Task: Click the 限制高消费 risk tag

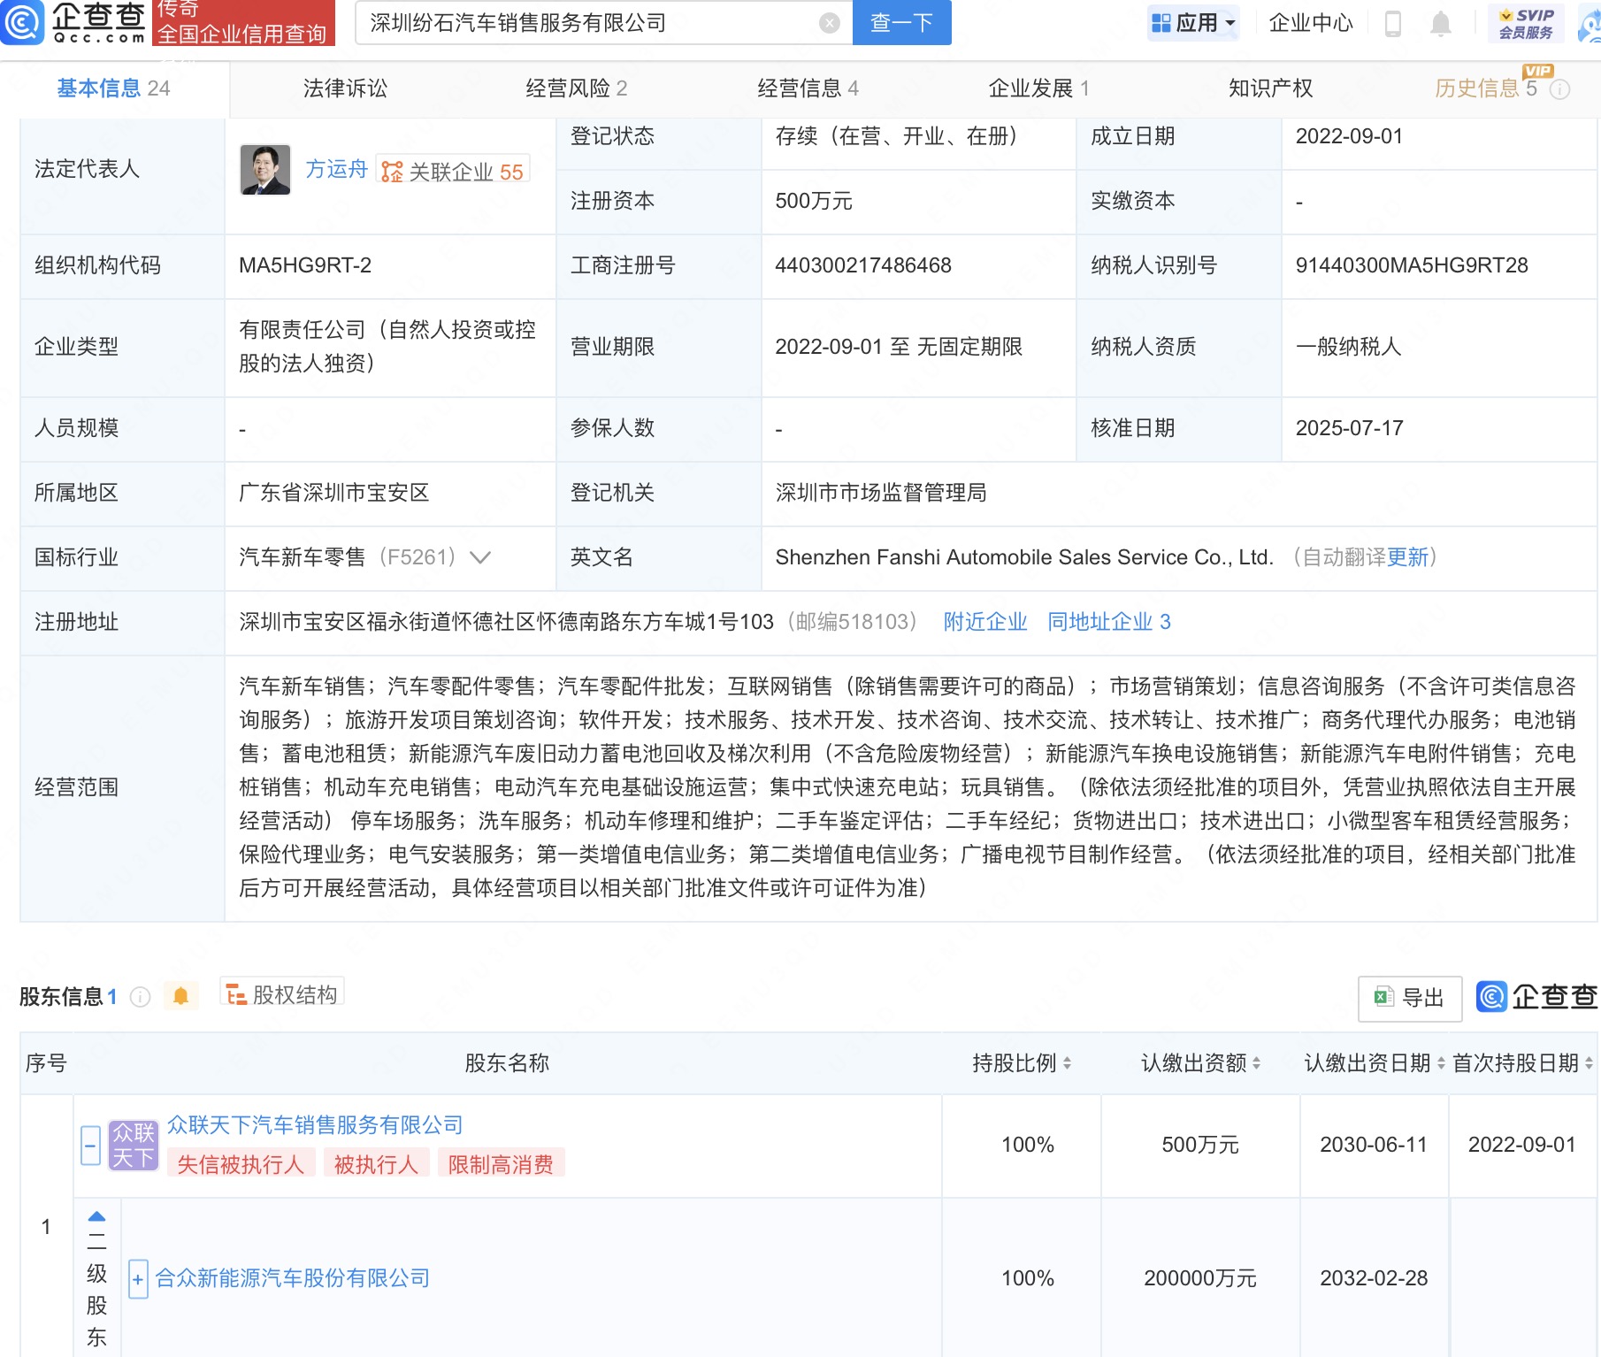Action: (501, 1164)
